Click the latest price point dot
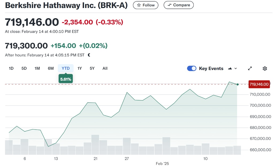The image size is (274, 167). coord(238,84)
